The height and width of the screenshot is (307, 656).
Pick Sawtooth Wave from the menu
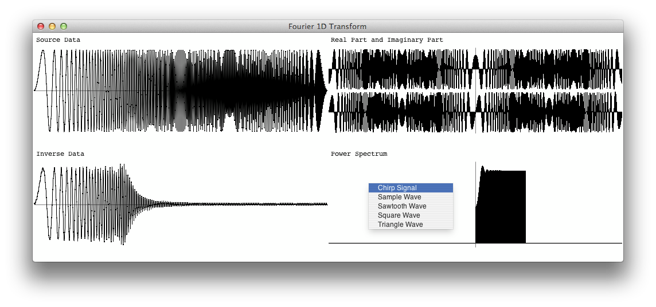(x=411, y=206)
